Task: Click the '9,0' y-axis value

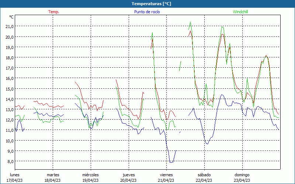Action: tap(11, 151)
